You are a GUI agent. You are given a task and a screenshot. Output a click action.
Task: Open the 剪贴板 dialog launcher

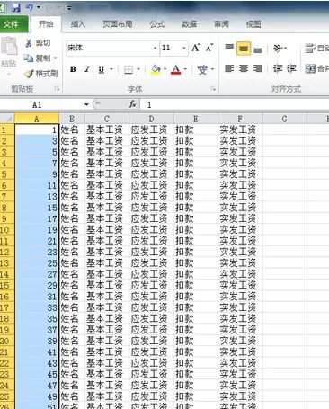click(x=57, y=89)
